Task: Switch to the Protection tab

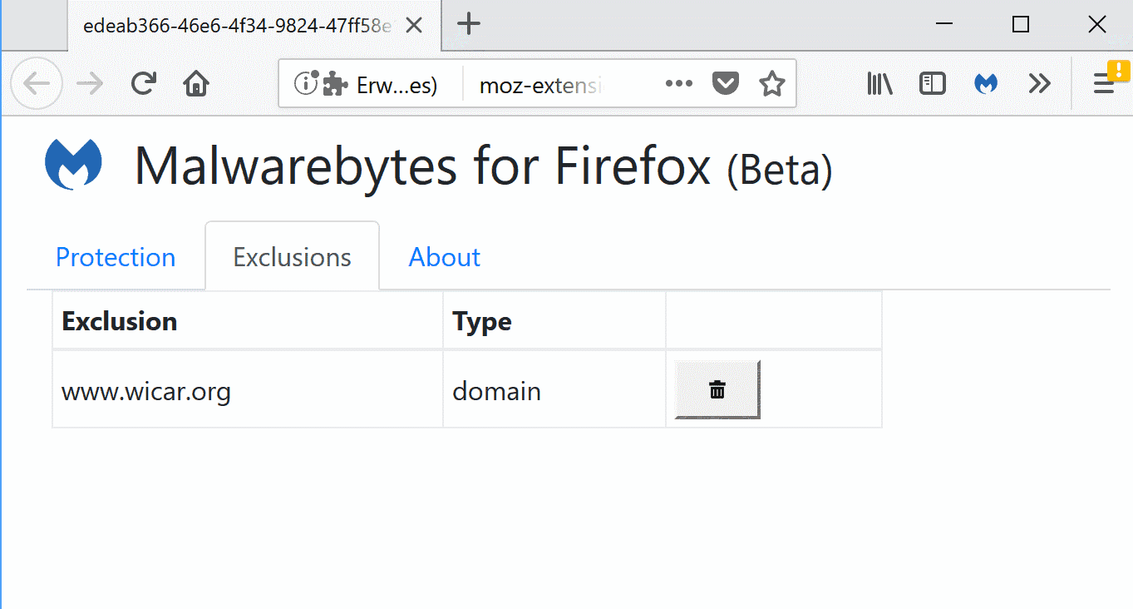Action: (116, 256)
